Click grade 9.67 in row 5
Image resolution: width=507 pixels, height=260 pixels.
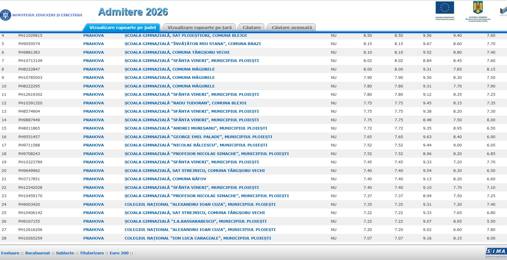pos(427,44)
